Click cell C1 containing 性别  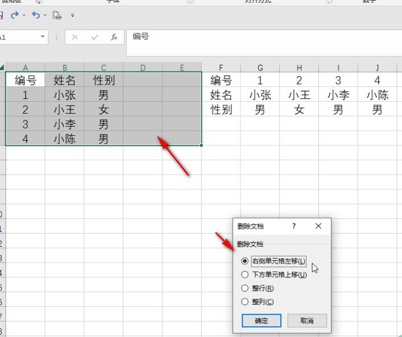[x=103, y=80]
